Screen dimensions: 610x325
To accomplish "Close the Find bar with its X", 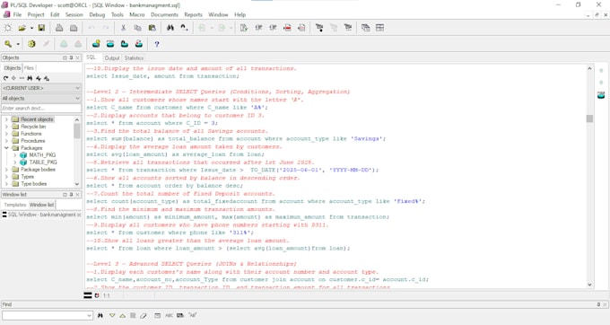I will 605,304.
